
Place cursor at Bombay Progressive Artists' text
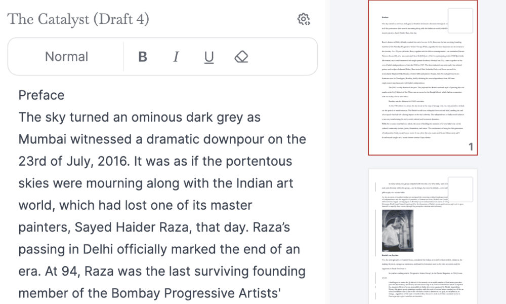[x=196, y=293]
